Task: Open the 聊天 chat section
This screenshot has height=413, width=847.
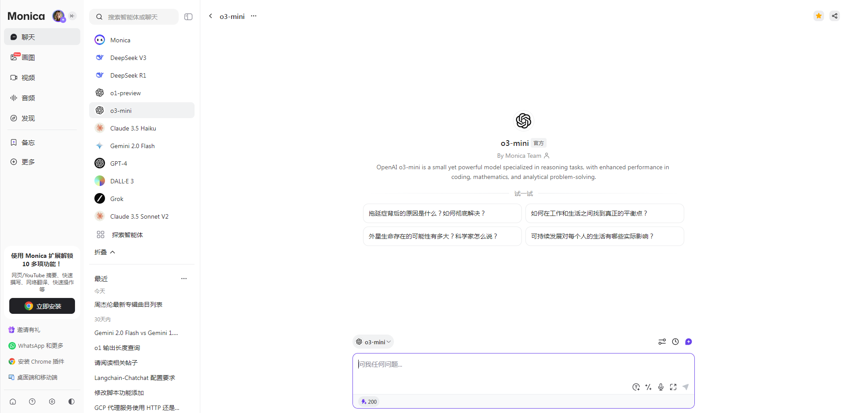Action: coord(42,37)
